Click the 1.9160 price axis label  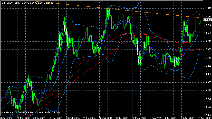pos(208,17)
